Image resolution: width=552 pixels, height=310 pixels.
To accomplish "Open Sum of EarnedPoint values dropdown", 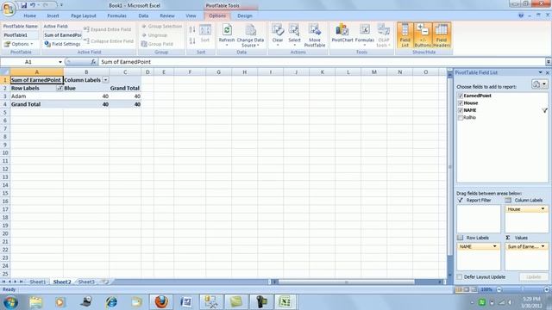I will 543,247.
